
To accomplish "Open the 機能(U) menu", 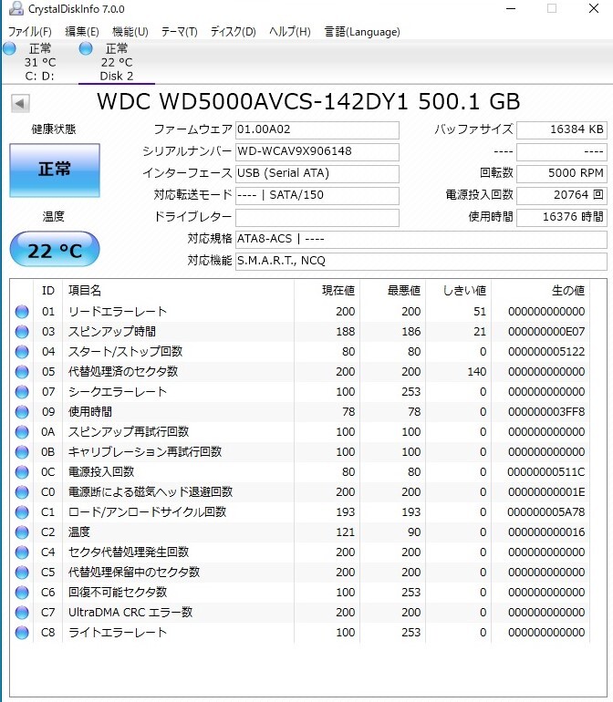I will coord(130,32).
